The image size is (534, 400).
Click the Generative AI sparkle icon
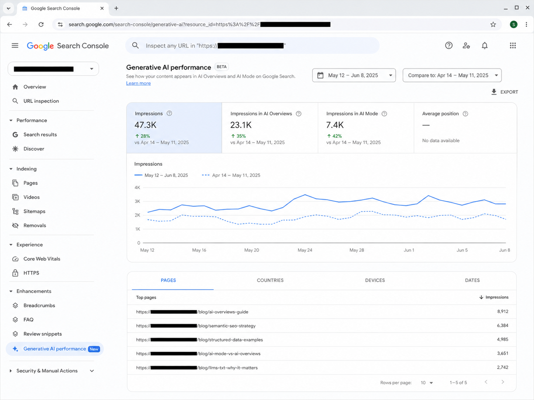point(15,349)
